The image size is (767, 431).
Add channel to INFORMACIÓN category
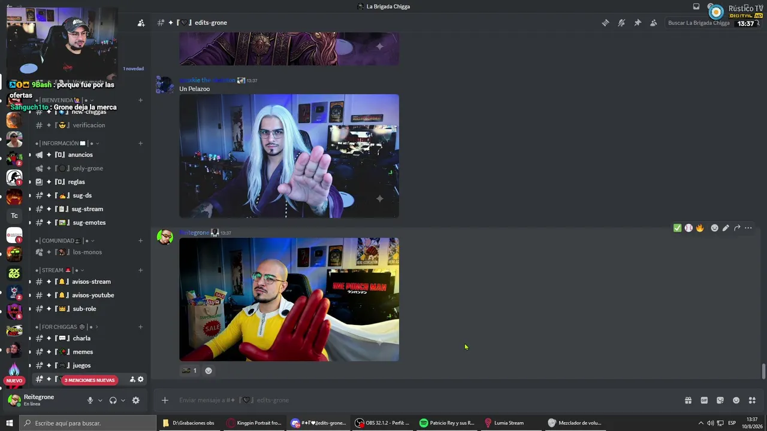(x=141, y=144)
